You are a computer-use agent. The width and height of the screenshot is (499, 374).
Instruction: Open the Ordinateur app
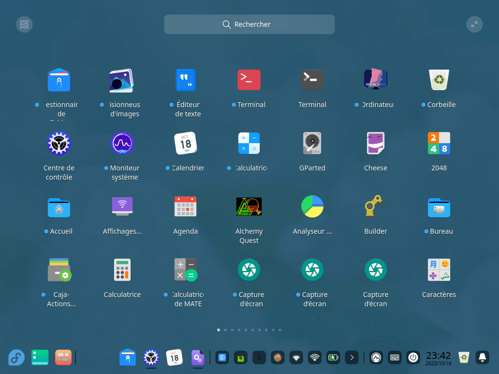tap(376, 79)
